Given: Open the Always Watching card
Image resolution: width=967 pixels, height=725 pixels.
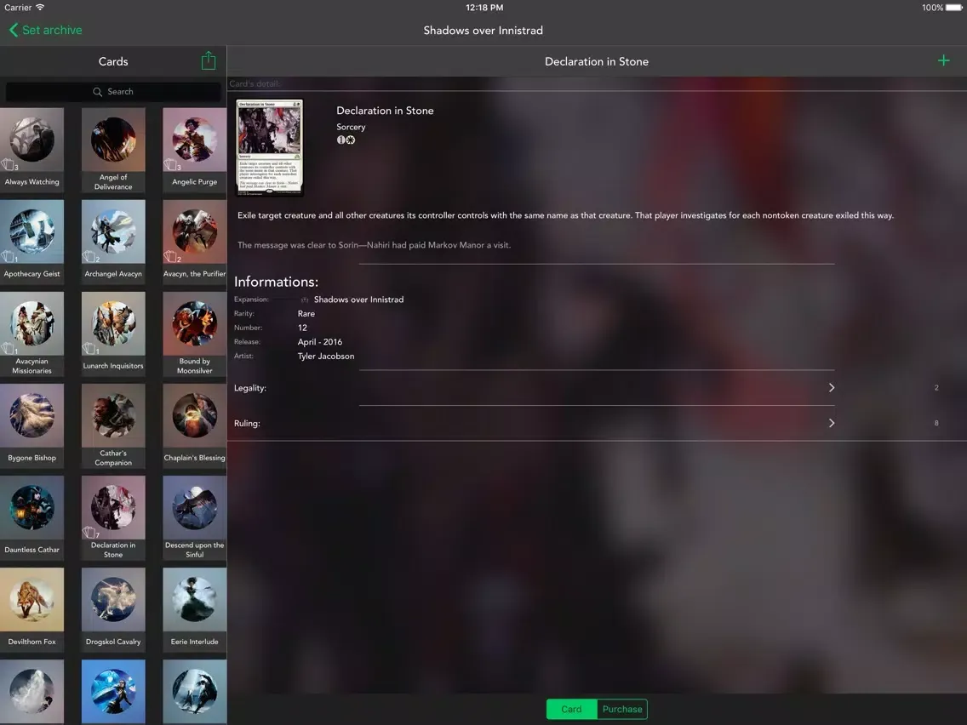Looking at the screenshot, I should (x=32, y=149).
